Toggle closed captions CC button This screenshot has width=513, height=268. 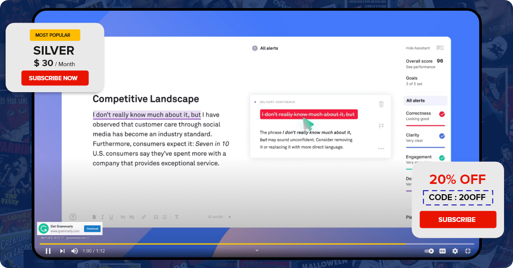[x=442, y=251]
